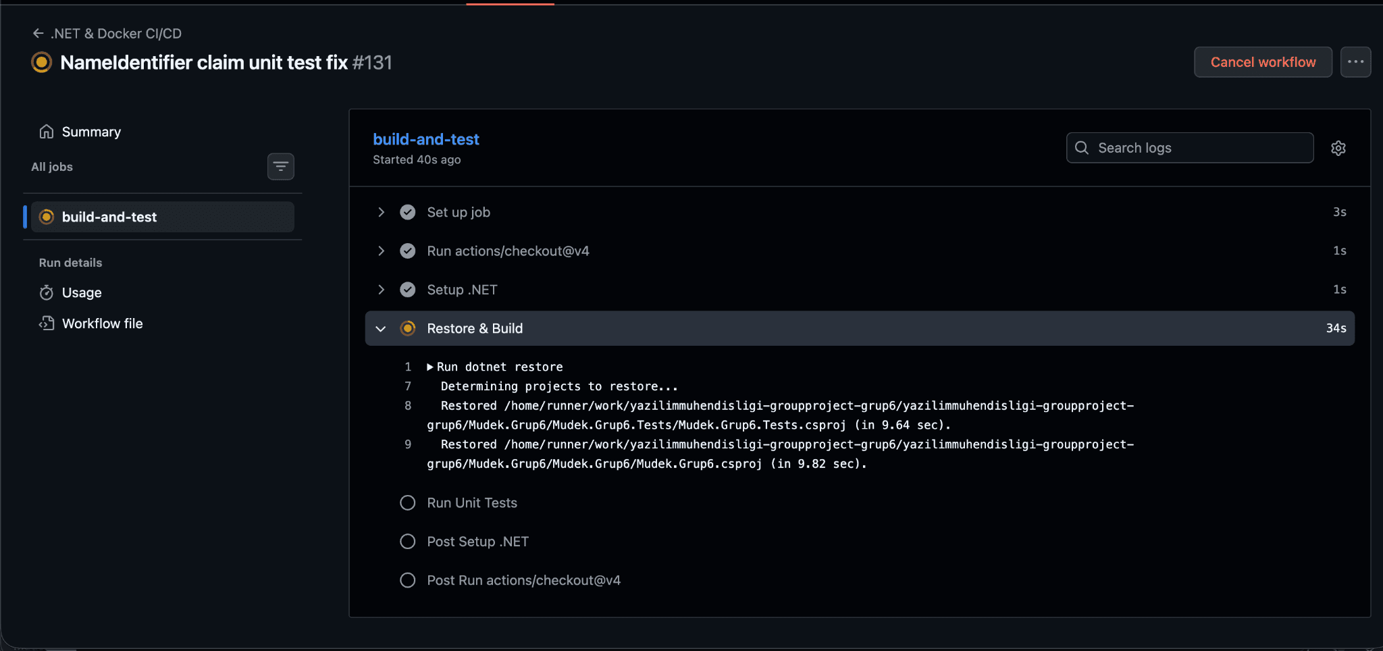Open the Usage run details

82,292
